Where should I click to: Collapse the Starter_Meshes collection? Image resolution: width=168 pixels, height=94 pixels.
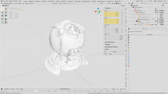[135, 13]
